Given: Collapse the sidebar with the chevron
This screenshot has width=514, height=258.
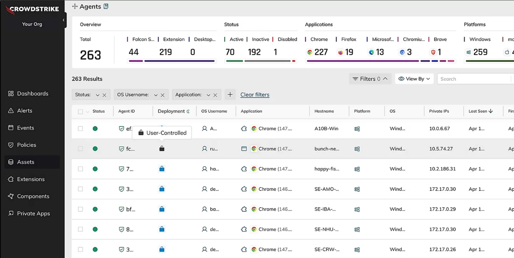Looking at the screenshot, I should pyautogui.click(x=64, y=20).
